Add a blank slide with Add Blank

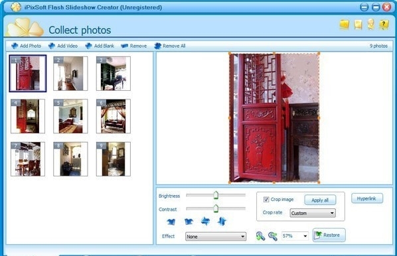100,46
